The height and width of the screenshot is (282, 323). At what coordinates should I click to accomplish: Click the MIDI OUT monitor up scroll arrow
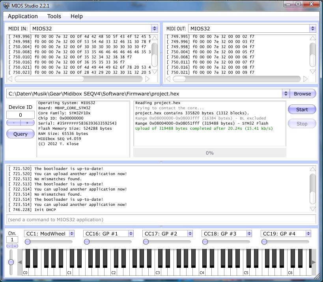(x=312, y=38)
